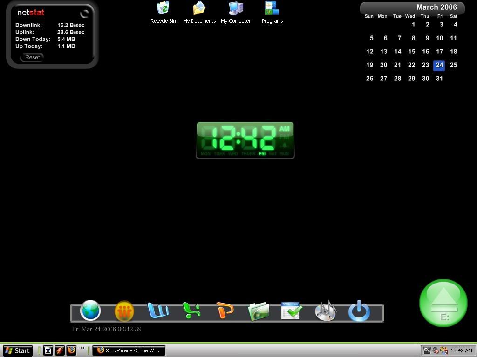The image size is (477, 357).
Task: Open the orange PowerPoint icon in dock
Action: tap(225, 311)
